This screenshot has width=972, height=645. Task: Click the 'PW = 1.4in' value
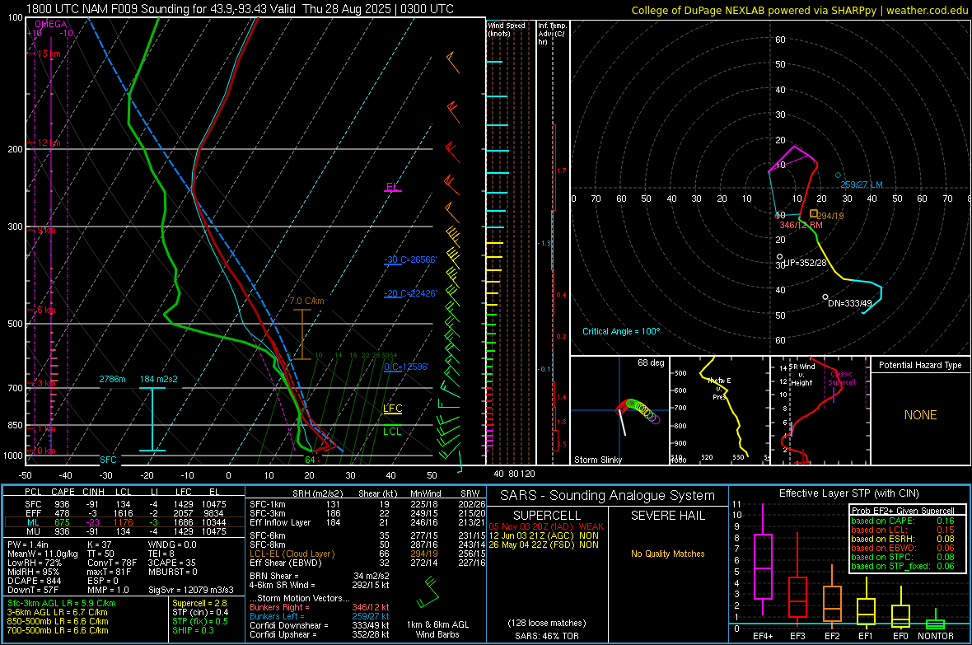[x=27, y=545]
